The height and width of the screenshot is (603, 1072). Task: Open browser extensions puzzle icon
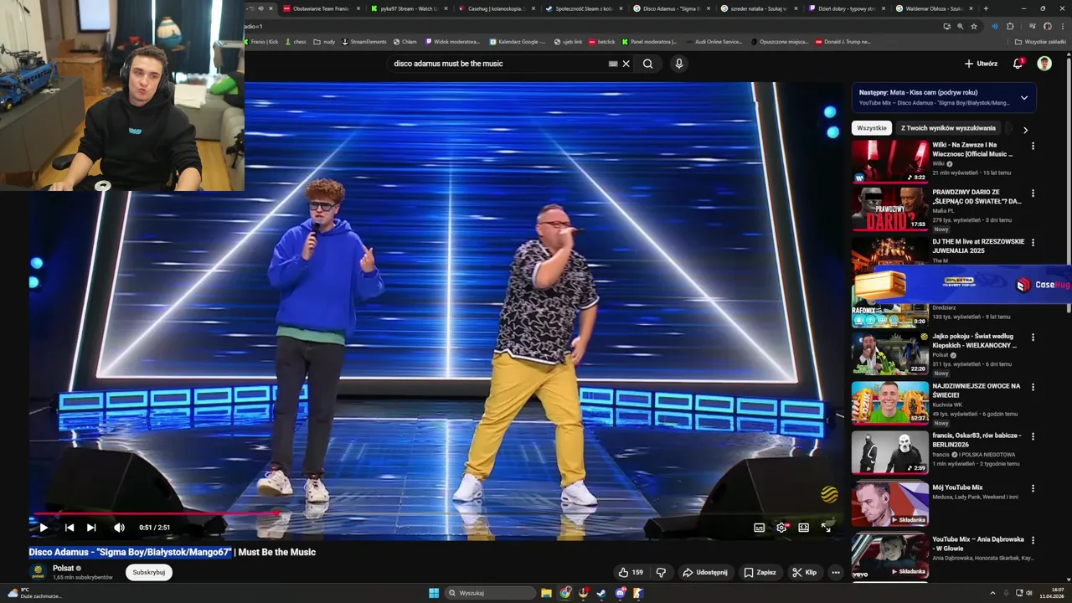[x=1010, y=26]
